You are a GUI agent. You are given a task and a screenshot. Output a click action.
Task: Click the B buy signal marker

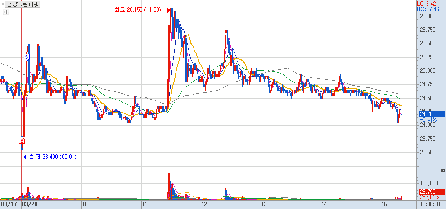tap(21, 141)
